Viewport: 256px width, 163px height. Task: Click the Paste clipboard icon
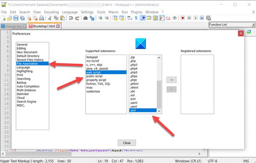[63, 18]
